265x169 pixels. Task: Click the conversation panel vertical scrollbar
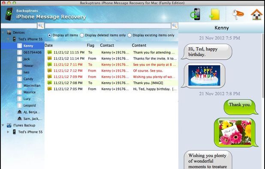pos(263,66)
